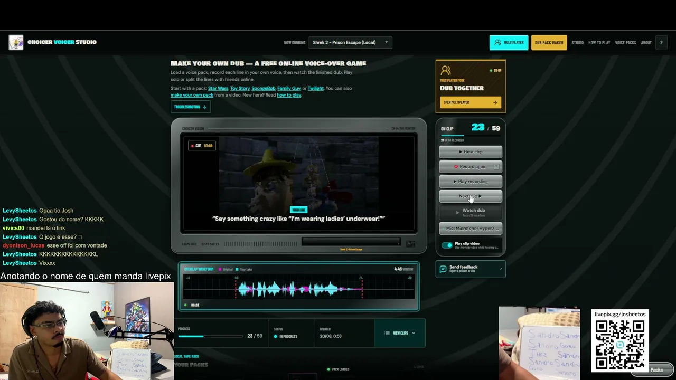The height and width of the screenshot is (380, 676).
Task: Open Multiplayer from the header button
Action: coord(509,43)
